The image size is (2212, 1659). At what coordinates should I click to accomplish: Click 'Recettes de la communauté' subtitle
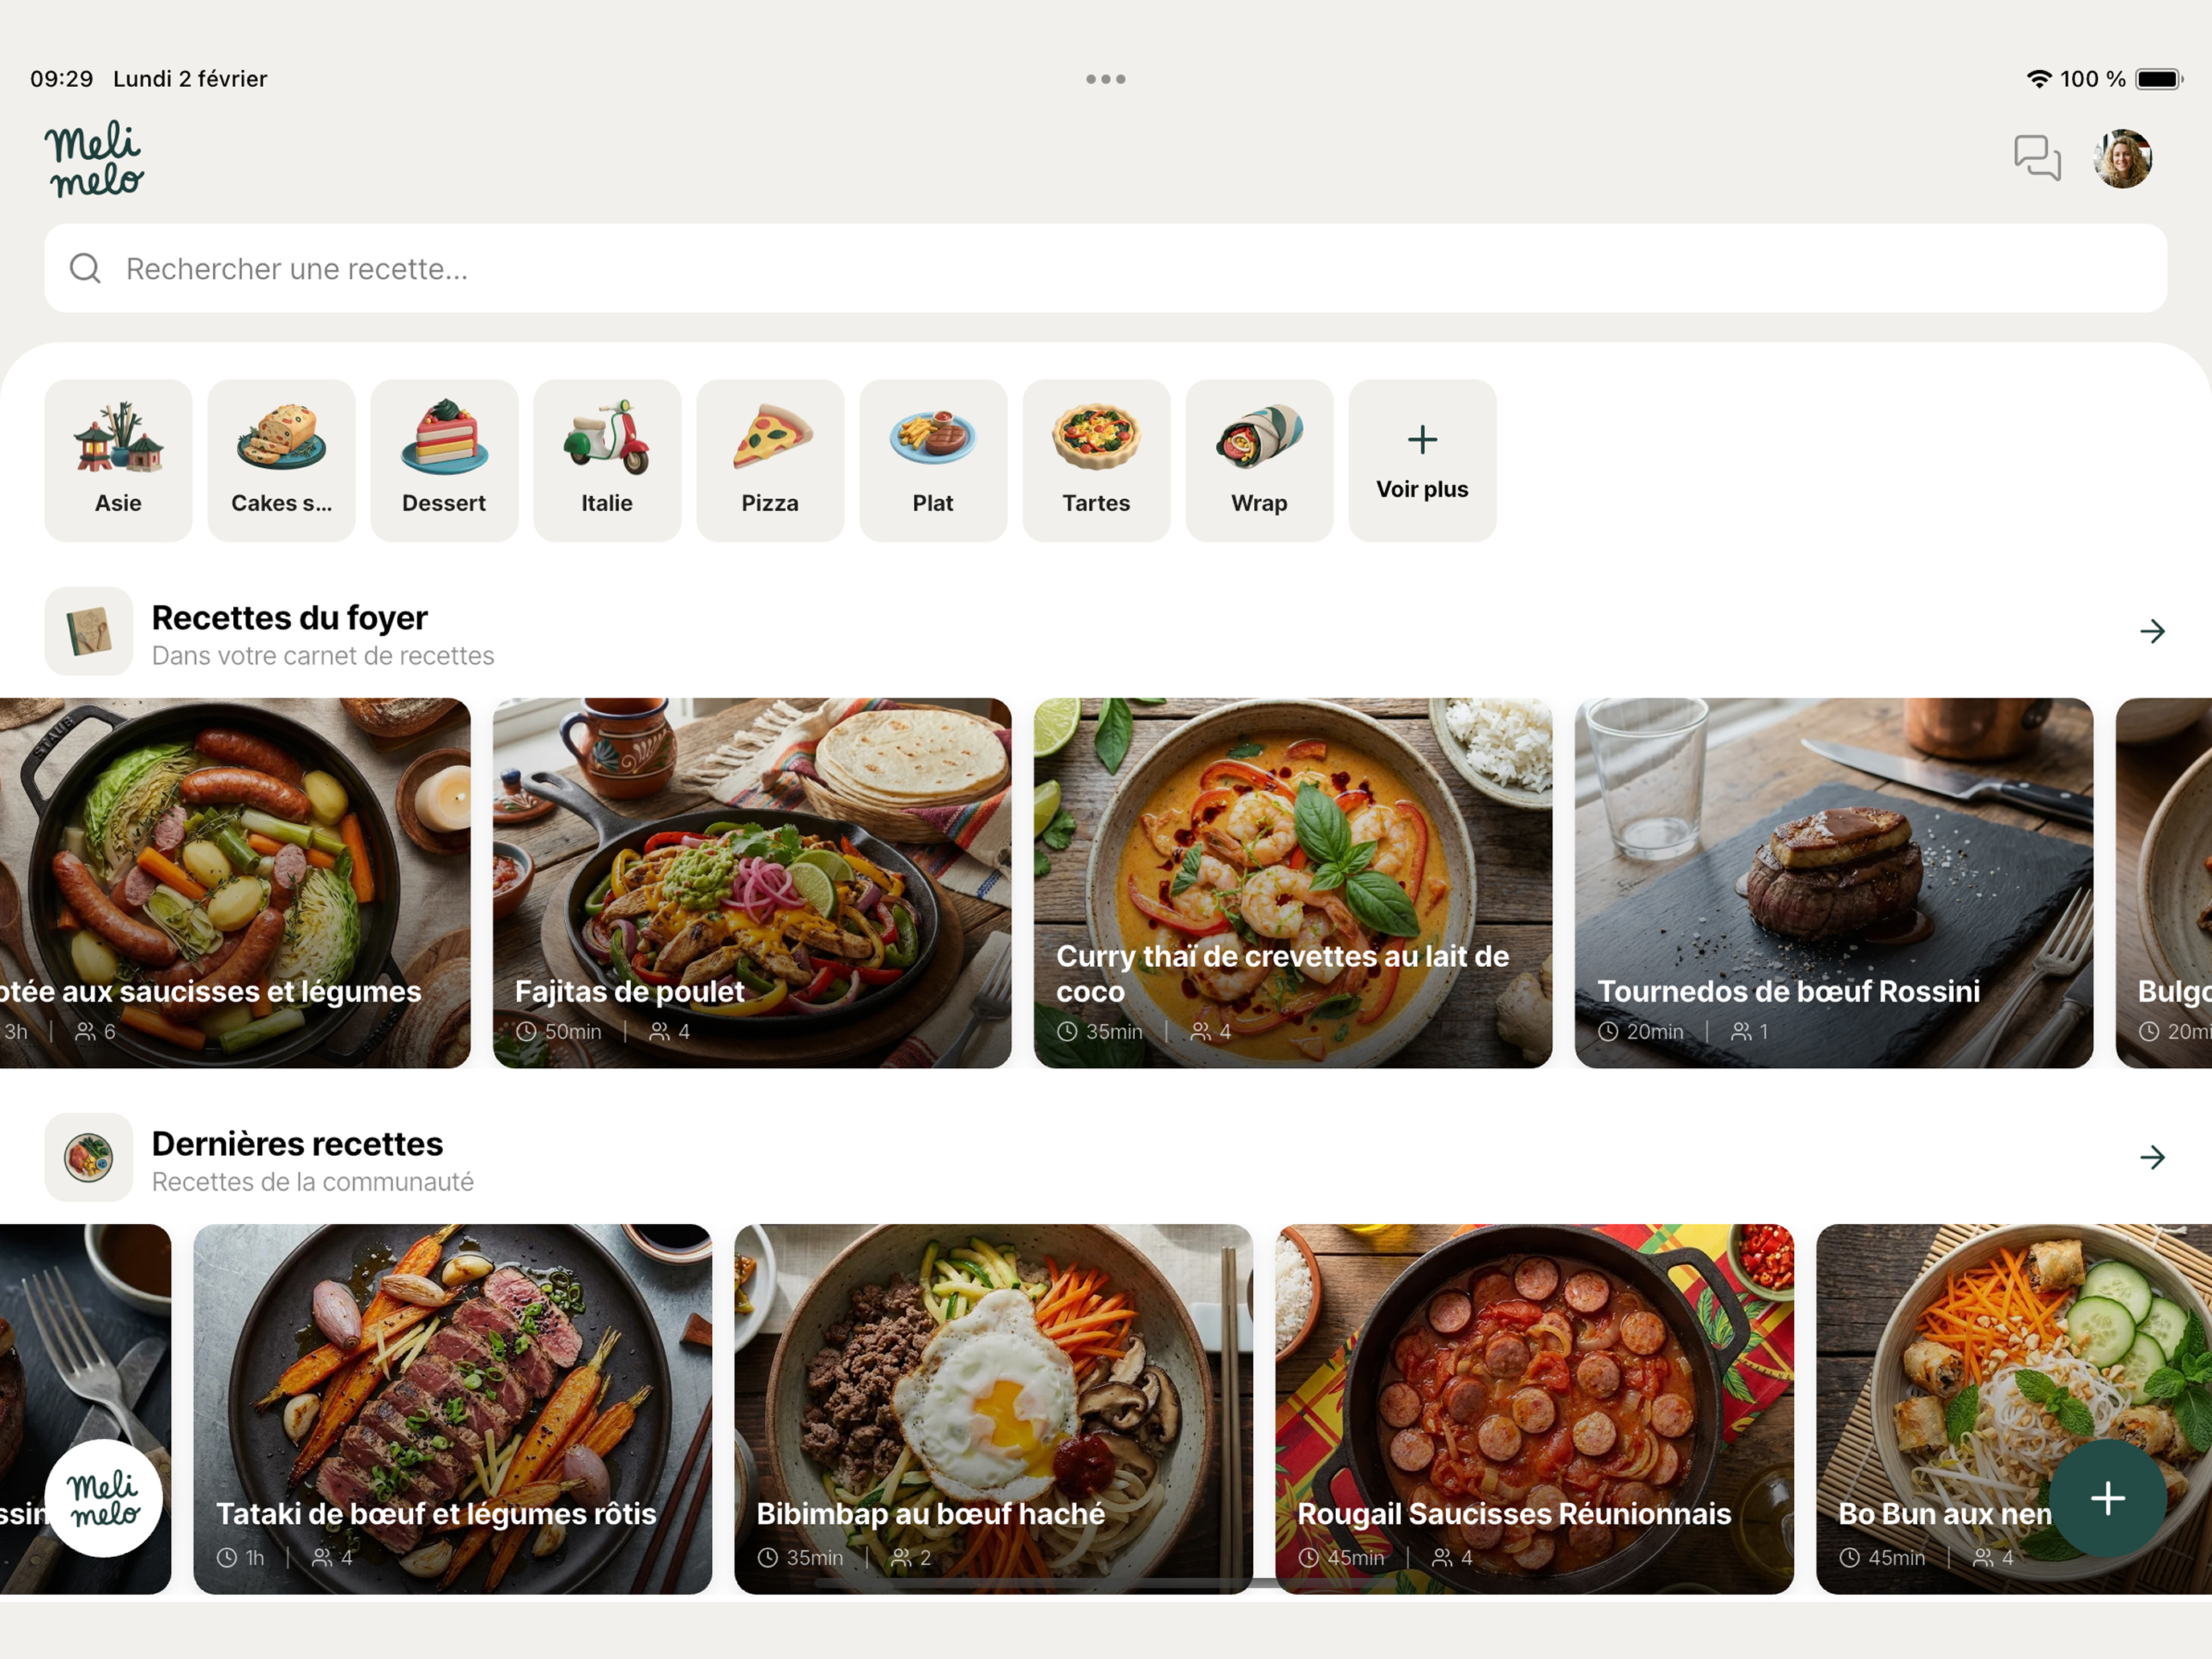(313, 1182)
